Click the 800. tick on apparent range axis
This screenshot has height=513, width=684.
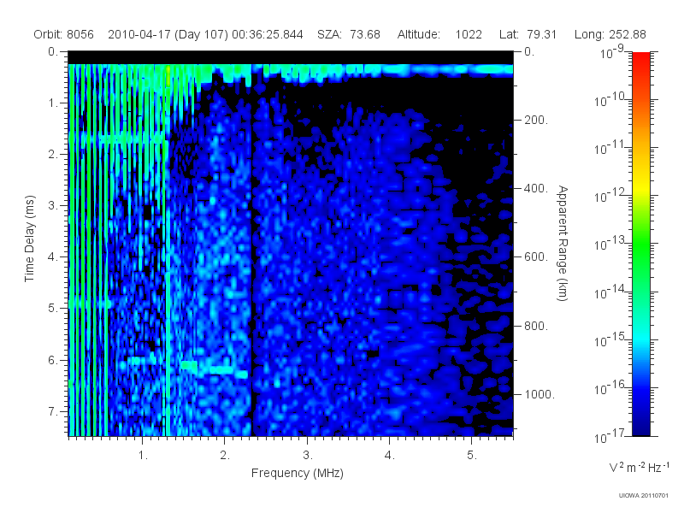tap(536, 326)
